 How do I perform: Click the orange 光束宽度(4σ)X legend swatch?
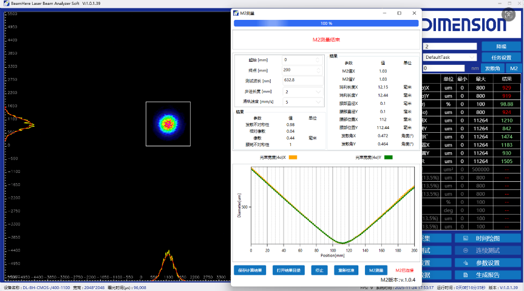(293, 158)
